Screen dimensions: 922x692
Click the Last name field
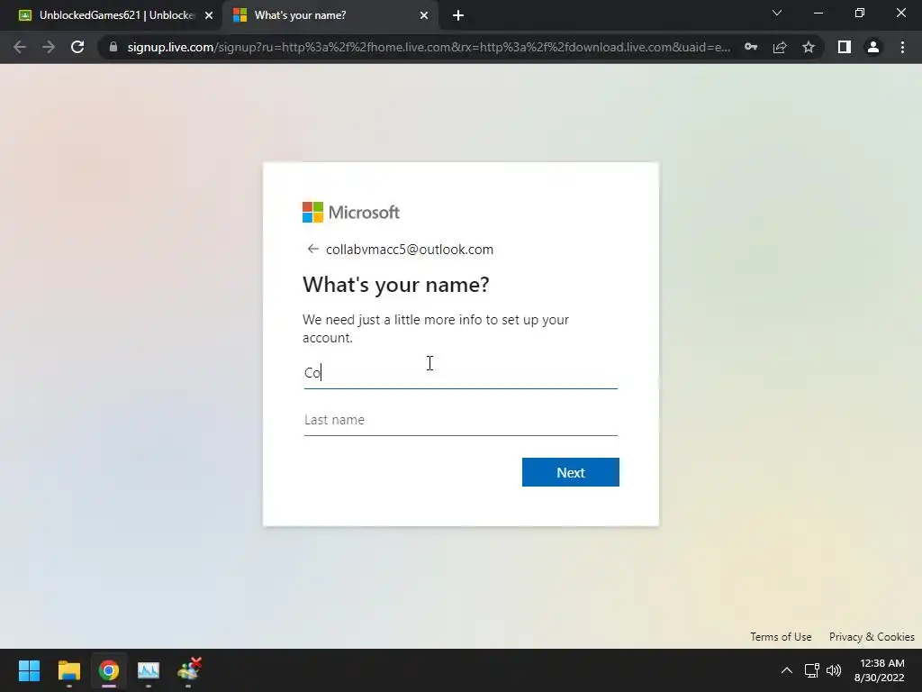coord(460,420)
